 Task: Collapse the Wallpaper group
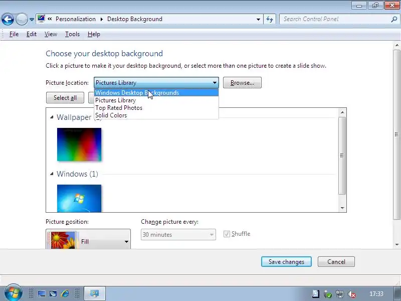coord(52,117)
